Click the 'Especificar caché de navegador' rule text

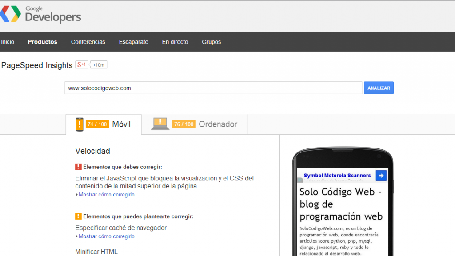(121, 228)
